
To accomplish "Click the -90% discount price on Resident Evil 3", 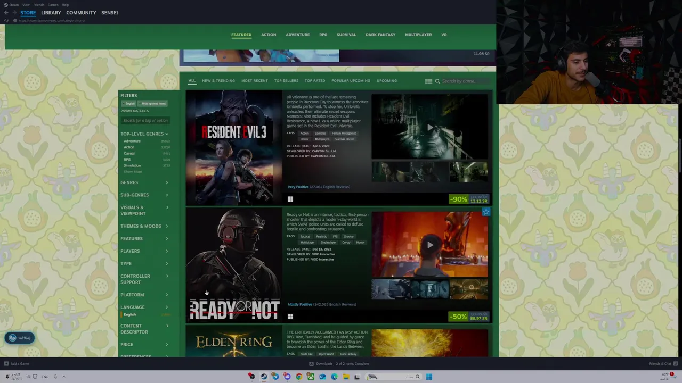I will (x=469, y=199).
